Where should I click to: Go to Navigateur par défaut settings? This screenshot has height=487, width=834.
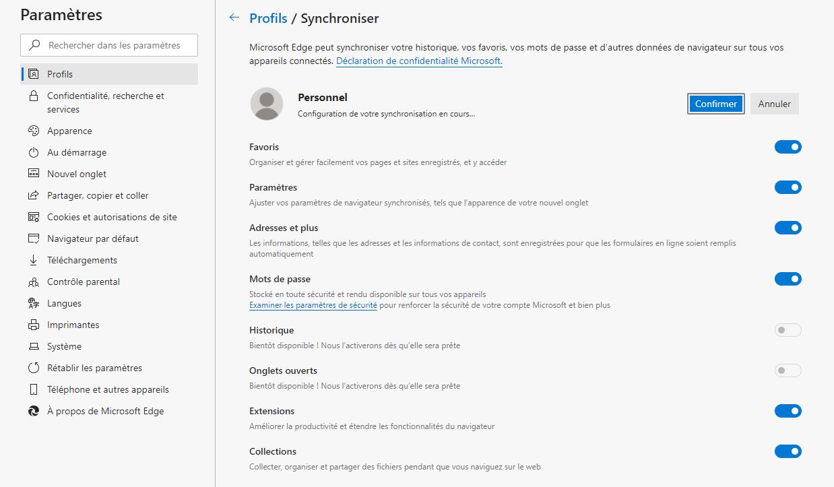click(x=93, y=238)
